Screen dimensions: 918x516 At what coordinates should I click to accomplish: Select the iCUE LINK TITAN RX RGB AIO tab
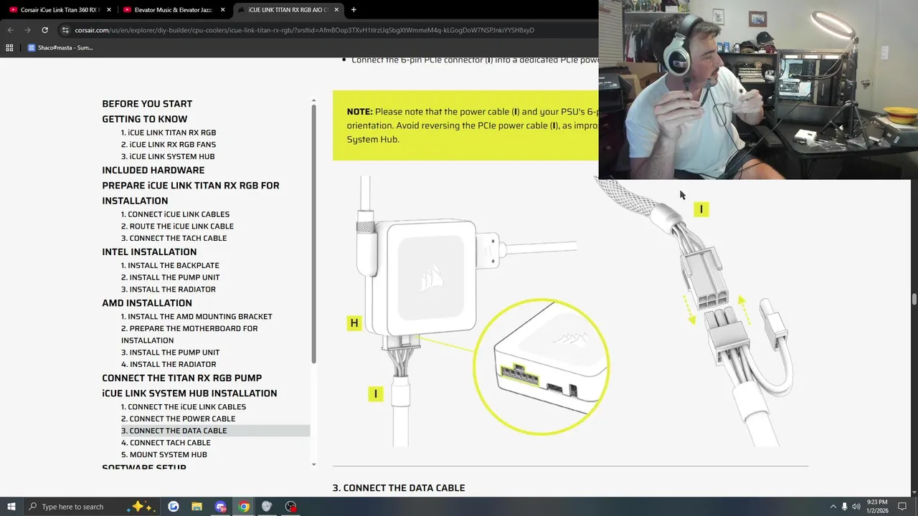287,10
